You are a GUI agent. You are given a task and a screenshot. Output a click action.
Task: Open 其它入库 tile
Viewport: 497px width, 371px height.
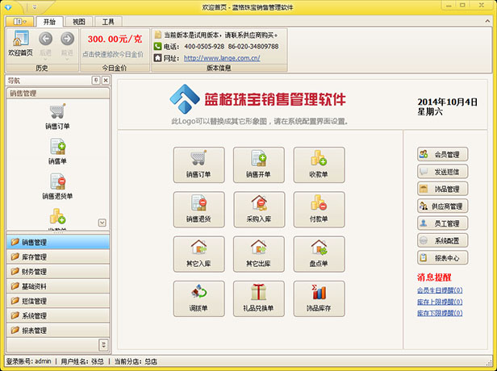[198, 254]
